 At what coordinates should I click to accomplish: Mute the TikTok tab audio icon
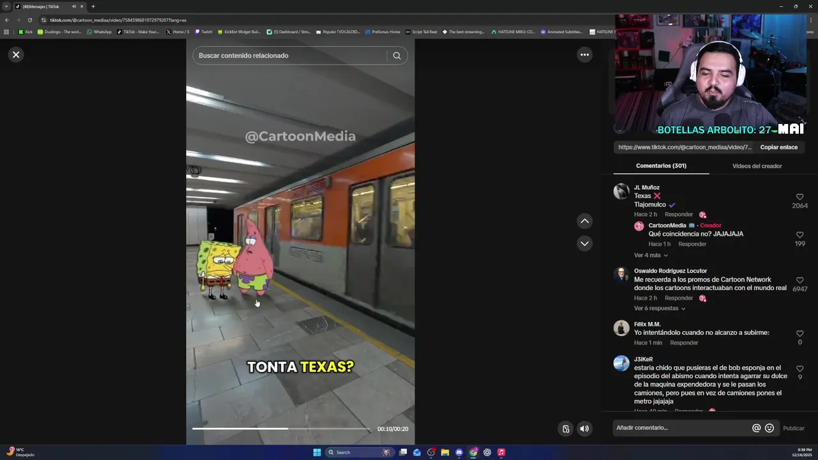[73, 6]
